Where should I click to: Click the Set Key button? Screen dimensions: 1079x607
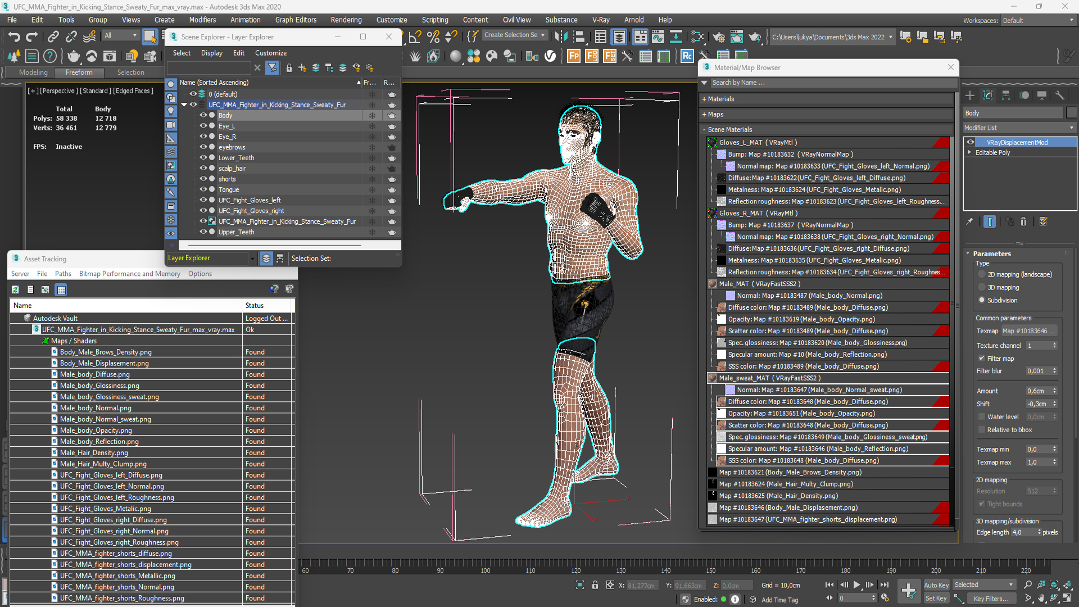pyautogui.click(x=936, y=599)
